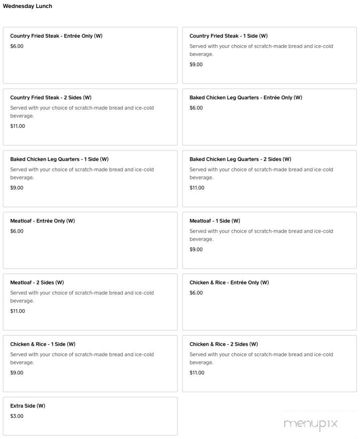The height and width of the screenshot is (439, 361).
Task: Click the $6.00 price under Meatloaf Entrée Only
Action: [17, 232]
